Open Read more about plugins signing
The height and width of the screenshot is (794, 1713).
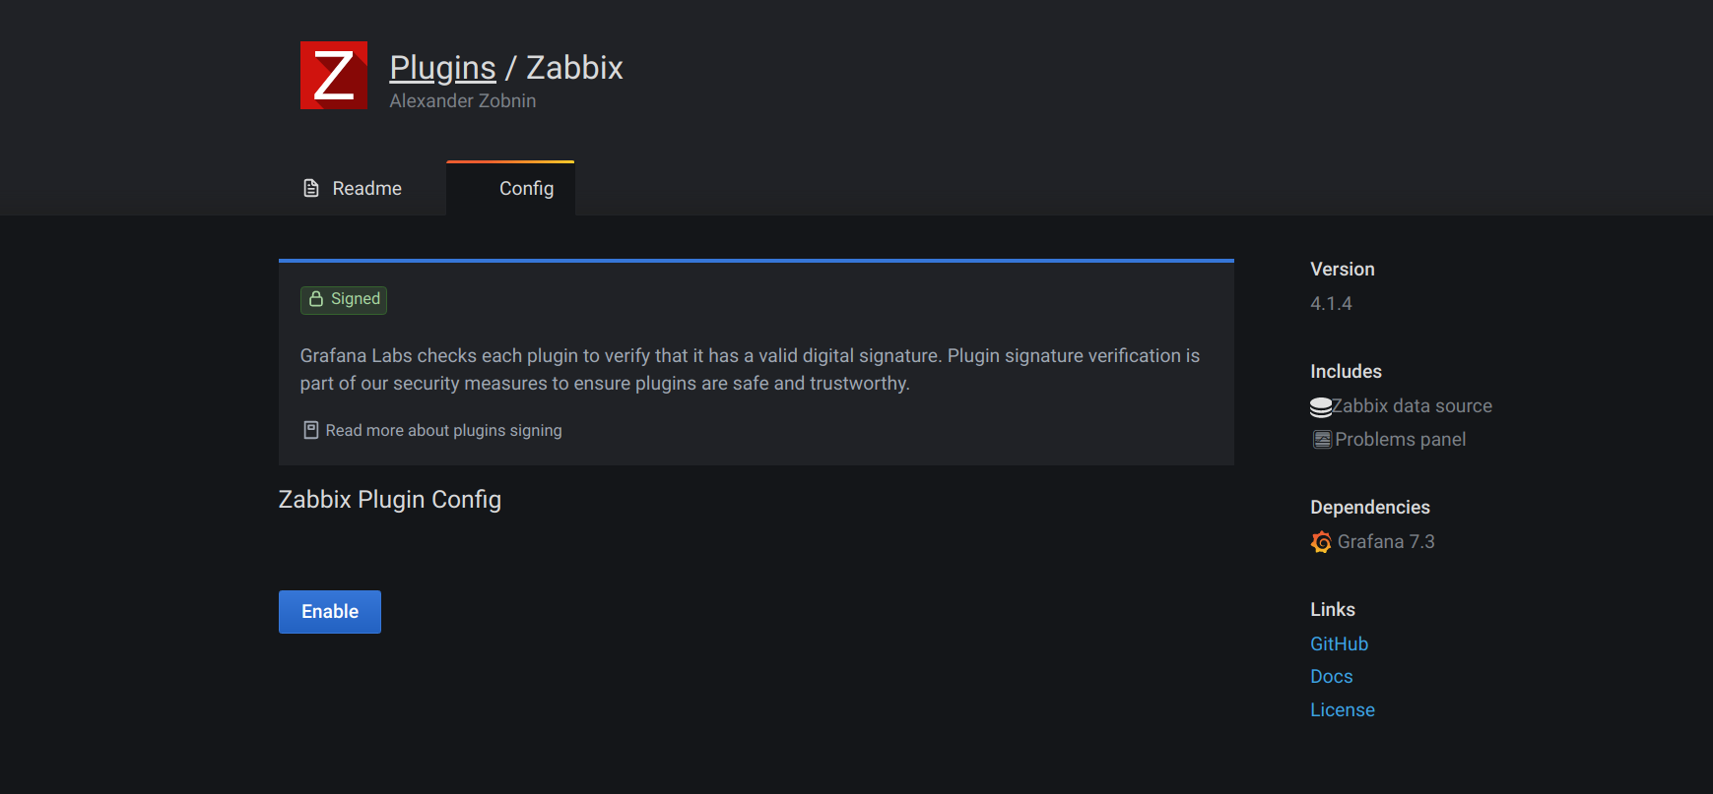(x=443, y=430)
